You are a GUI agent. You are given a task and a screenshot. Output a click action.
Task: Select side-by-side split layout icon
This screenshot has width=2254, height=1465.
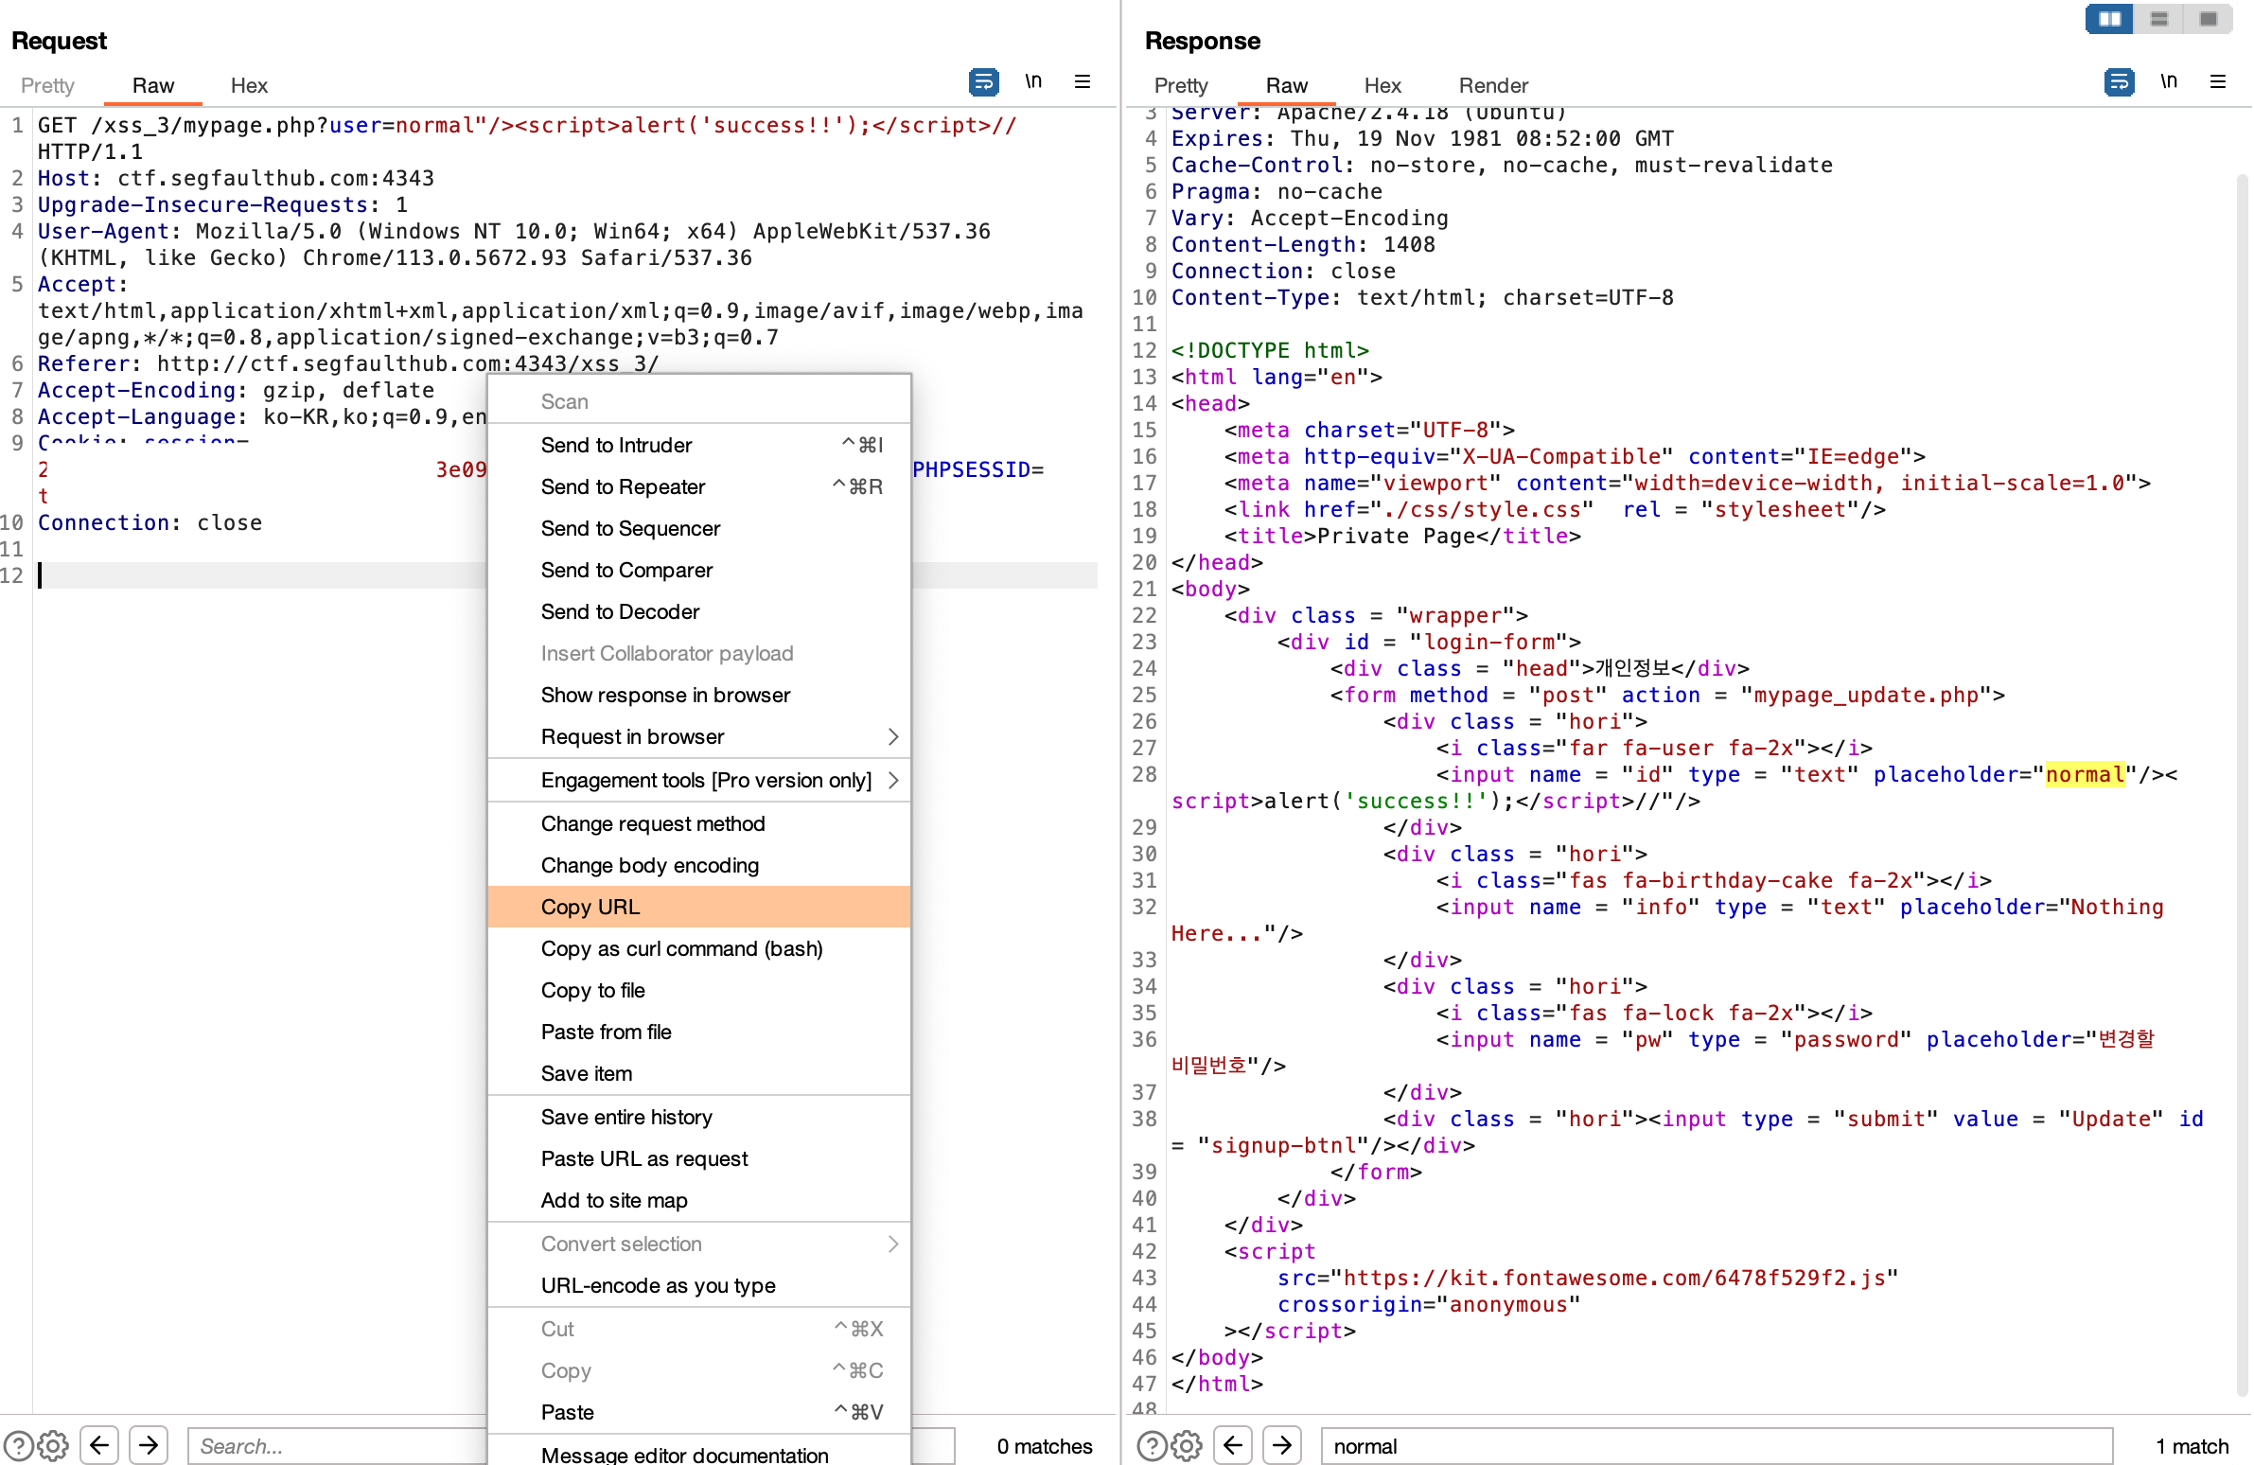pyautogui.click(x=2109, y=19)
